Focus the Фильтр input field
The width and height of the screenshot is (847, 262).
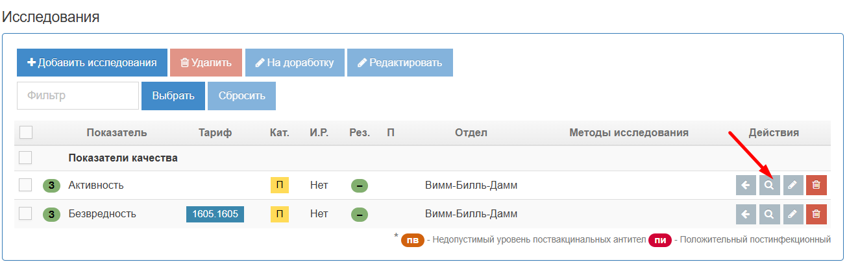78,95
